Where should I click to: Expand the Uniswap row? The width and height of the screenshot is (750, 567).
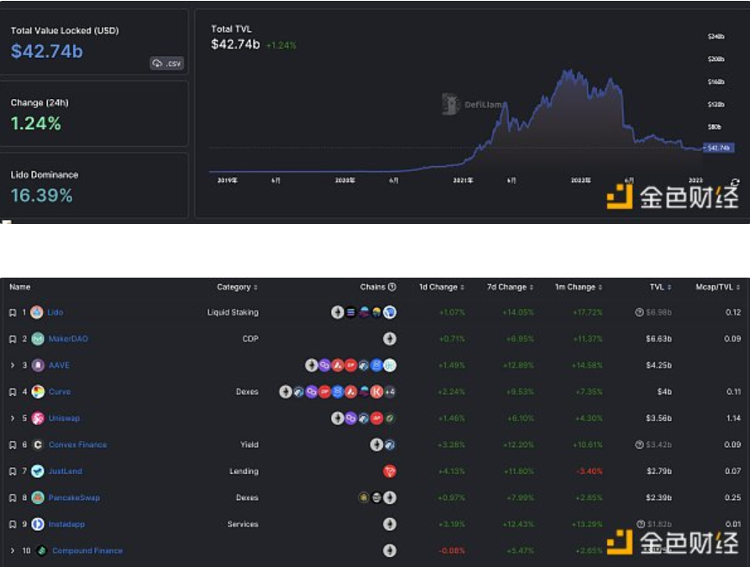pyautogui.click(x=13, y=419)
